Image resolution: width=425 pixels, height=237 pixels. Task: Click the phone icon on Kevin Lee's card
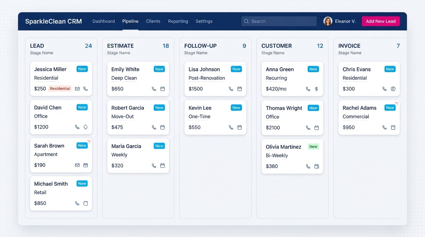click(x=231, y=127)
